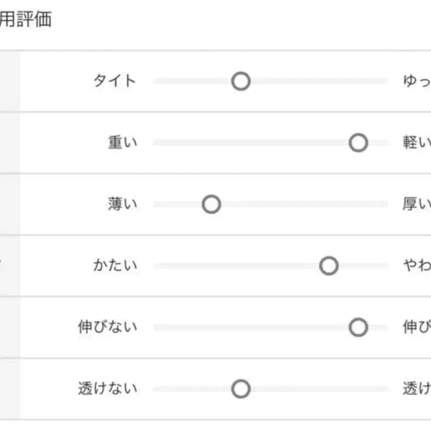Click the やわ… label right of かたい slider
The height and width of the screenshot is (431, 431).
click(416, 266)
